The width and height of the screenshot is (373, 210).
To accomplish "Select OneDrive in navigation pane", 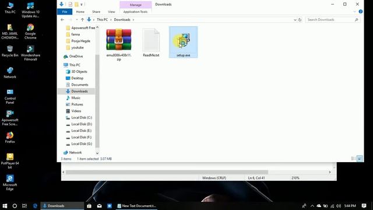I will pyautogui.click(x=73, y=57).
